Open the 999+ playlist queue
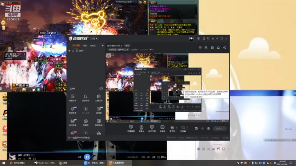Screen dimensions: 296x166 tap(162, 157)
